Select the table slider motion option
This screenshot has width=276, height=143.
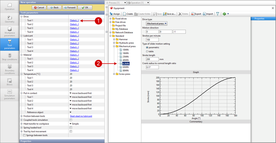(x=147, y=51)
